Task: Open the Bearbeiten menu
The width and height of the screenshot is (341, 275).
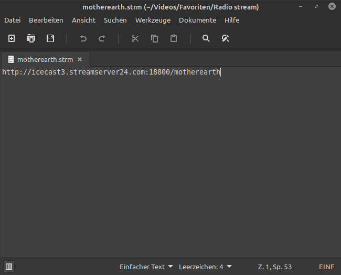Action: point(46,20)
